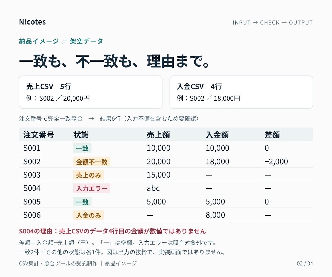
Task: Click the headline 一致も、不一致も、理由まで。
Action: [115, 61]
